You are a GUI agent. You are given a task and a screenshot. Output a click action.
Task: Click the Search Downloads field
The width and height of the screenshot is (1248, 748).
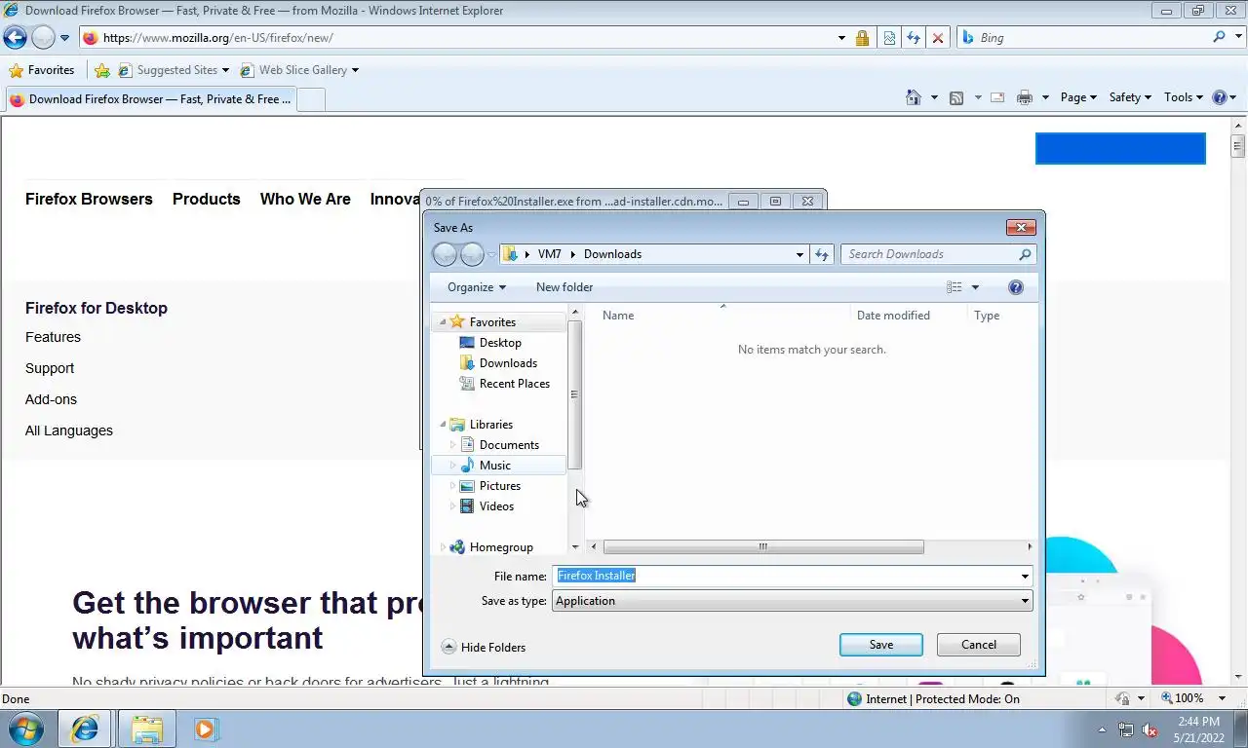coord(937,254)
